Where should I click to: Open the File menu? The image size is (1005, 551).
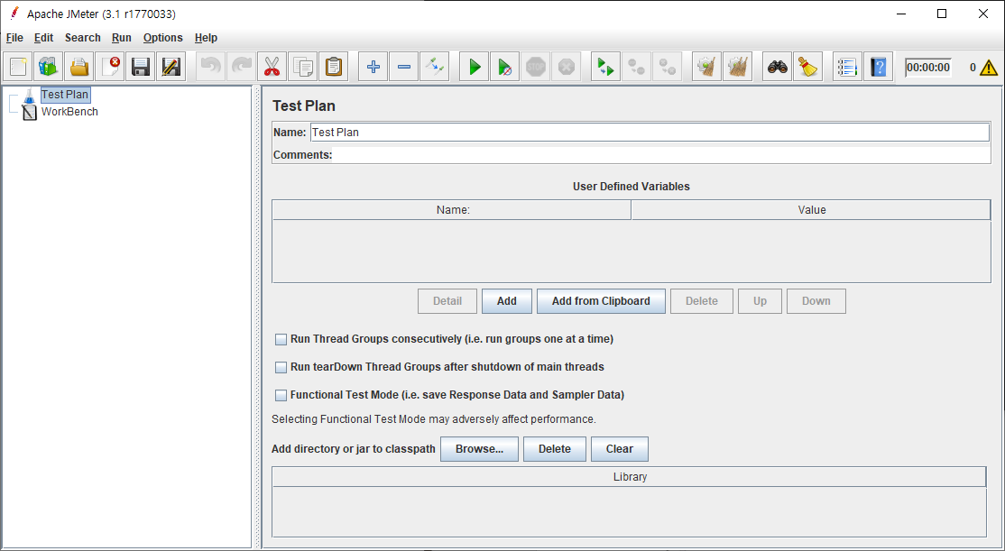pyautogui.click(x=14, y=38)
